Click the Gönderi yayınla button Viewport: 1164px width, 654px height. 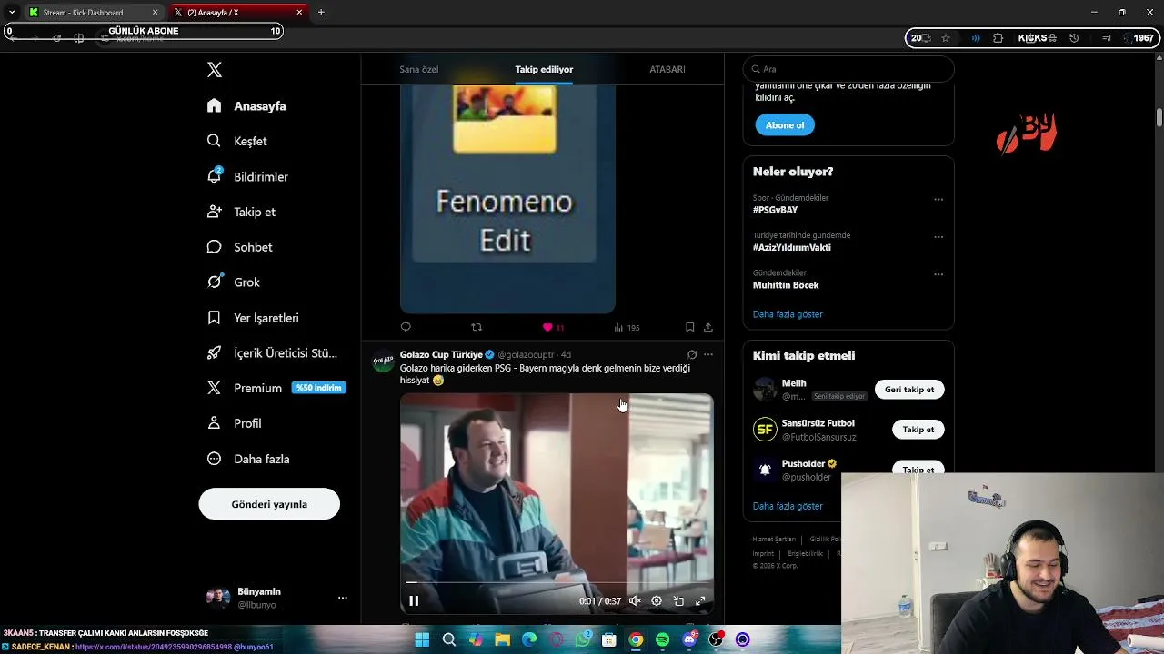(269, 504)
